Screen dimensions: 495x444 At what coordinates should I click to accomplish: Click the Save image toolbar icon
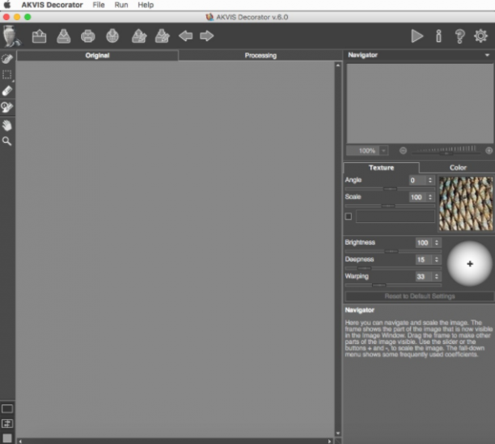coord(63,36)
